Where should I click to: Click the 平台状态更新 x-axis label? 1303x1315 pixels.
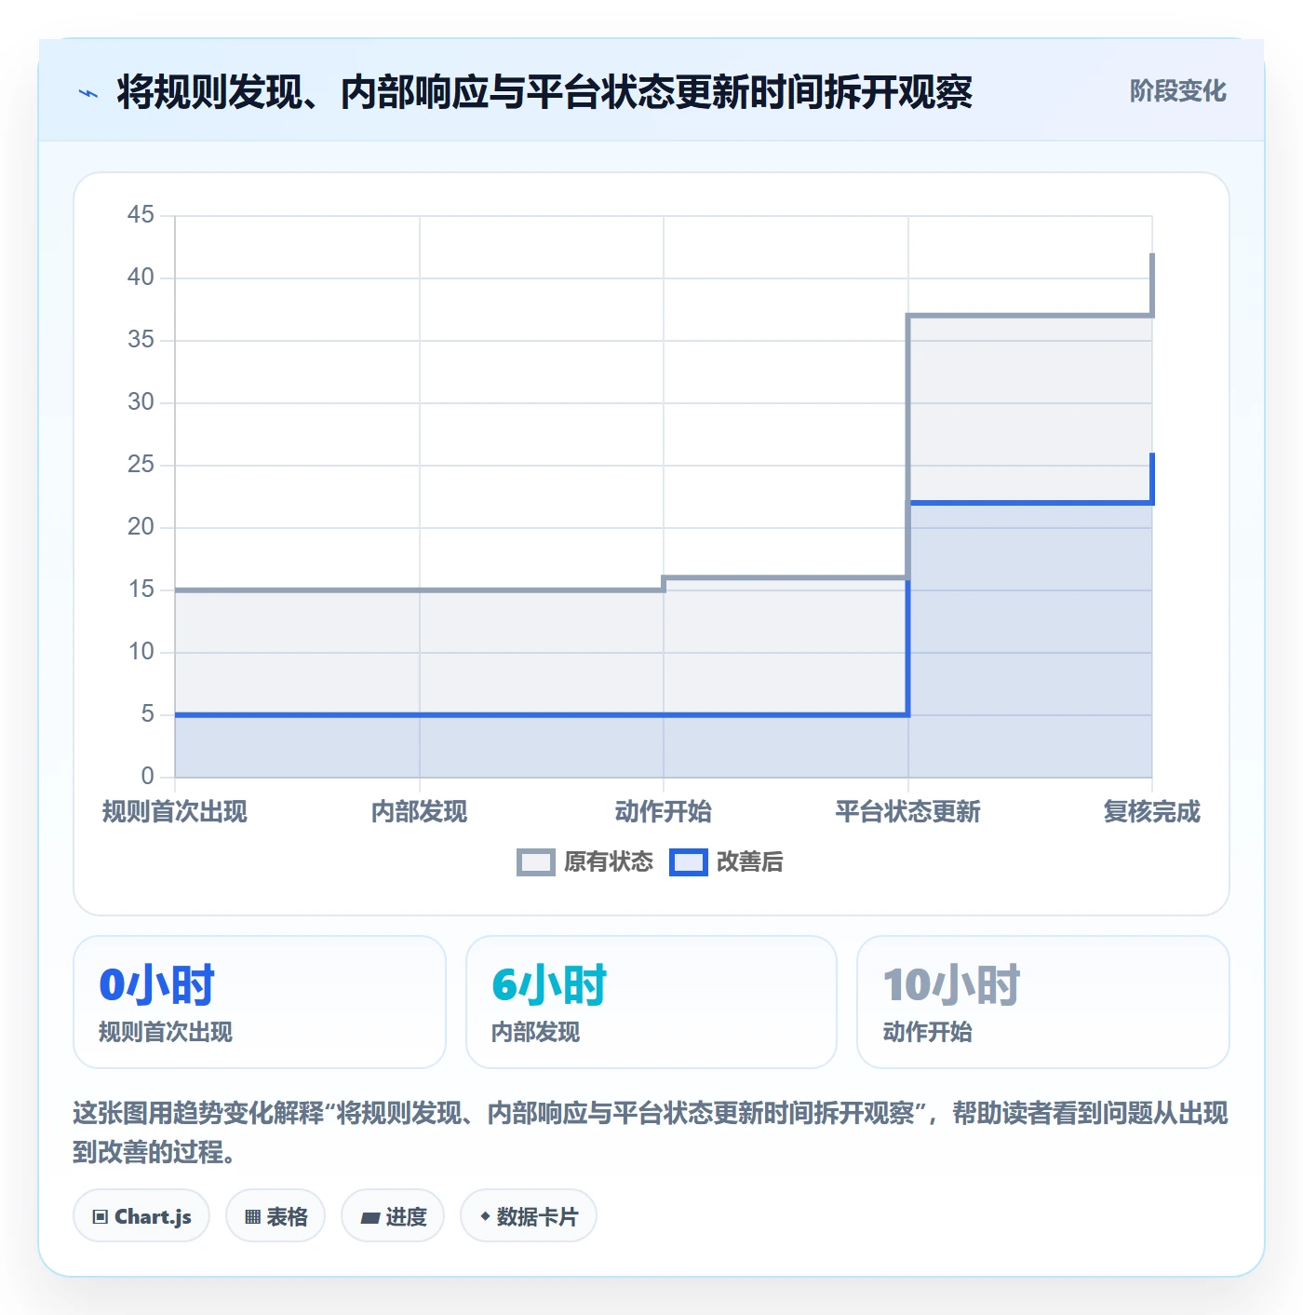[908, 812]
